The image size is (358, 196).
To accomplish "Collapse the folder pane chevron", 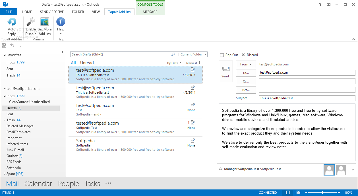I will (x=63, y=52).
